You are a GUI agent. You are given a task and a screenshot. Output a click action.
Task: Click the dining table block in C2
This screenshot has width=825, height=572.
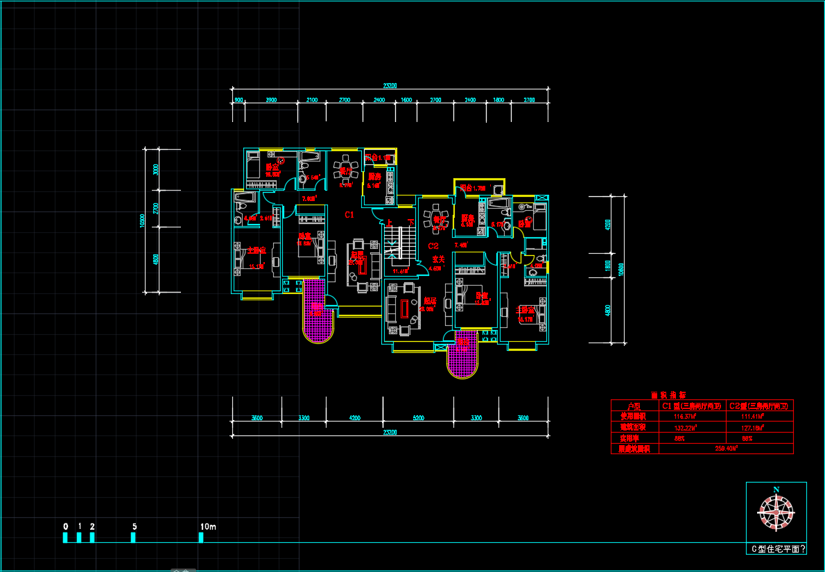(437, 219)
